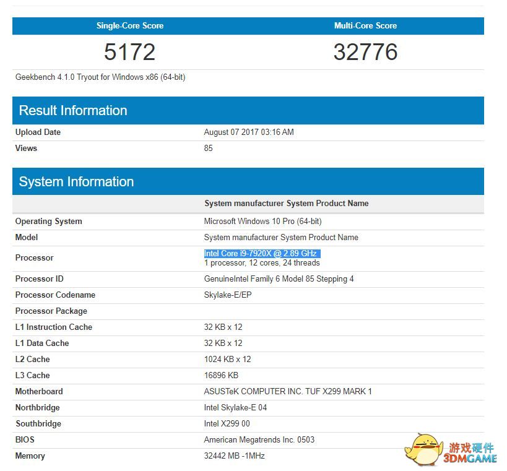Click Microsoft Windows 10 Pro (64-bit) value

[x=263, y=222]
